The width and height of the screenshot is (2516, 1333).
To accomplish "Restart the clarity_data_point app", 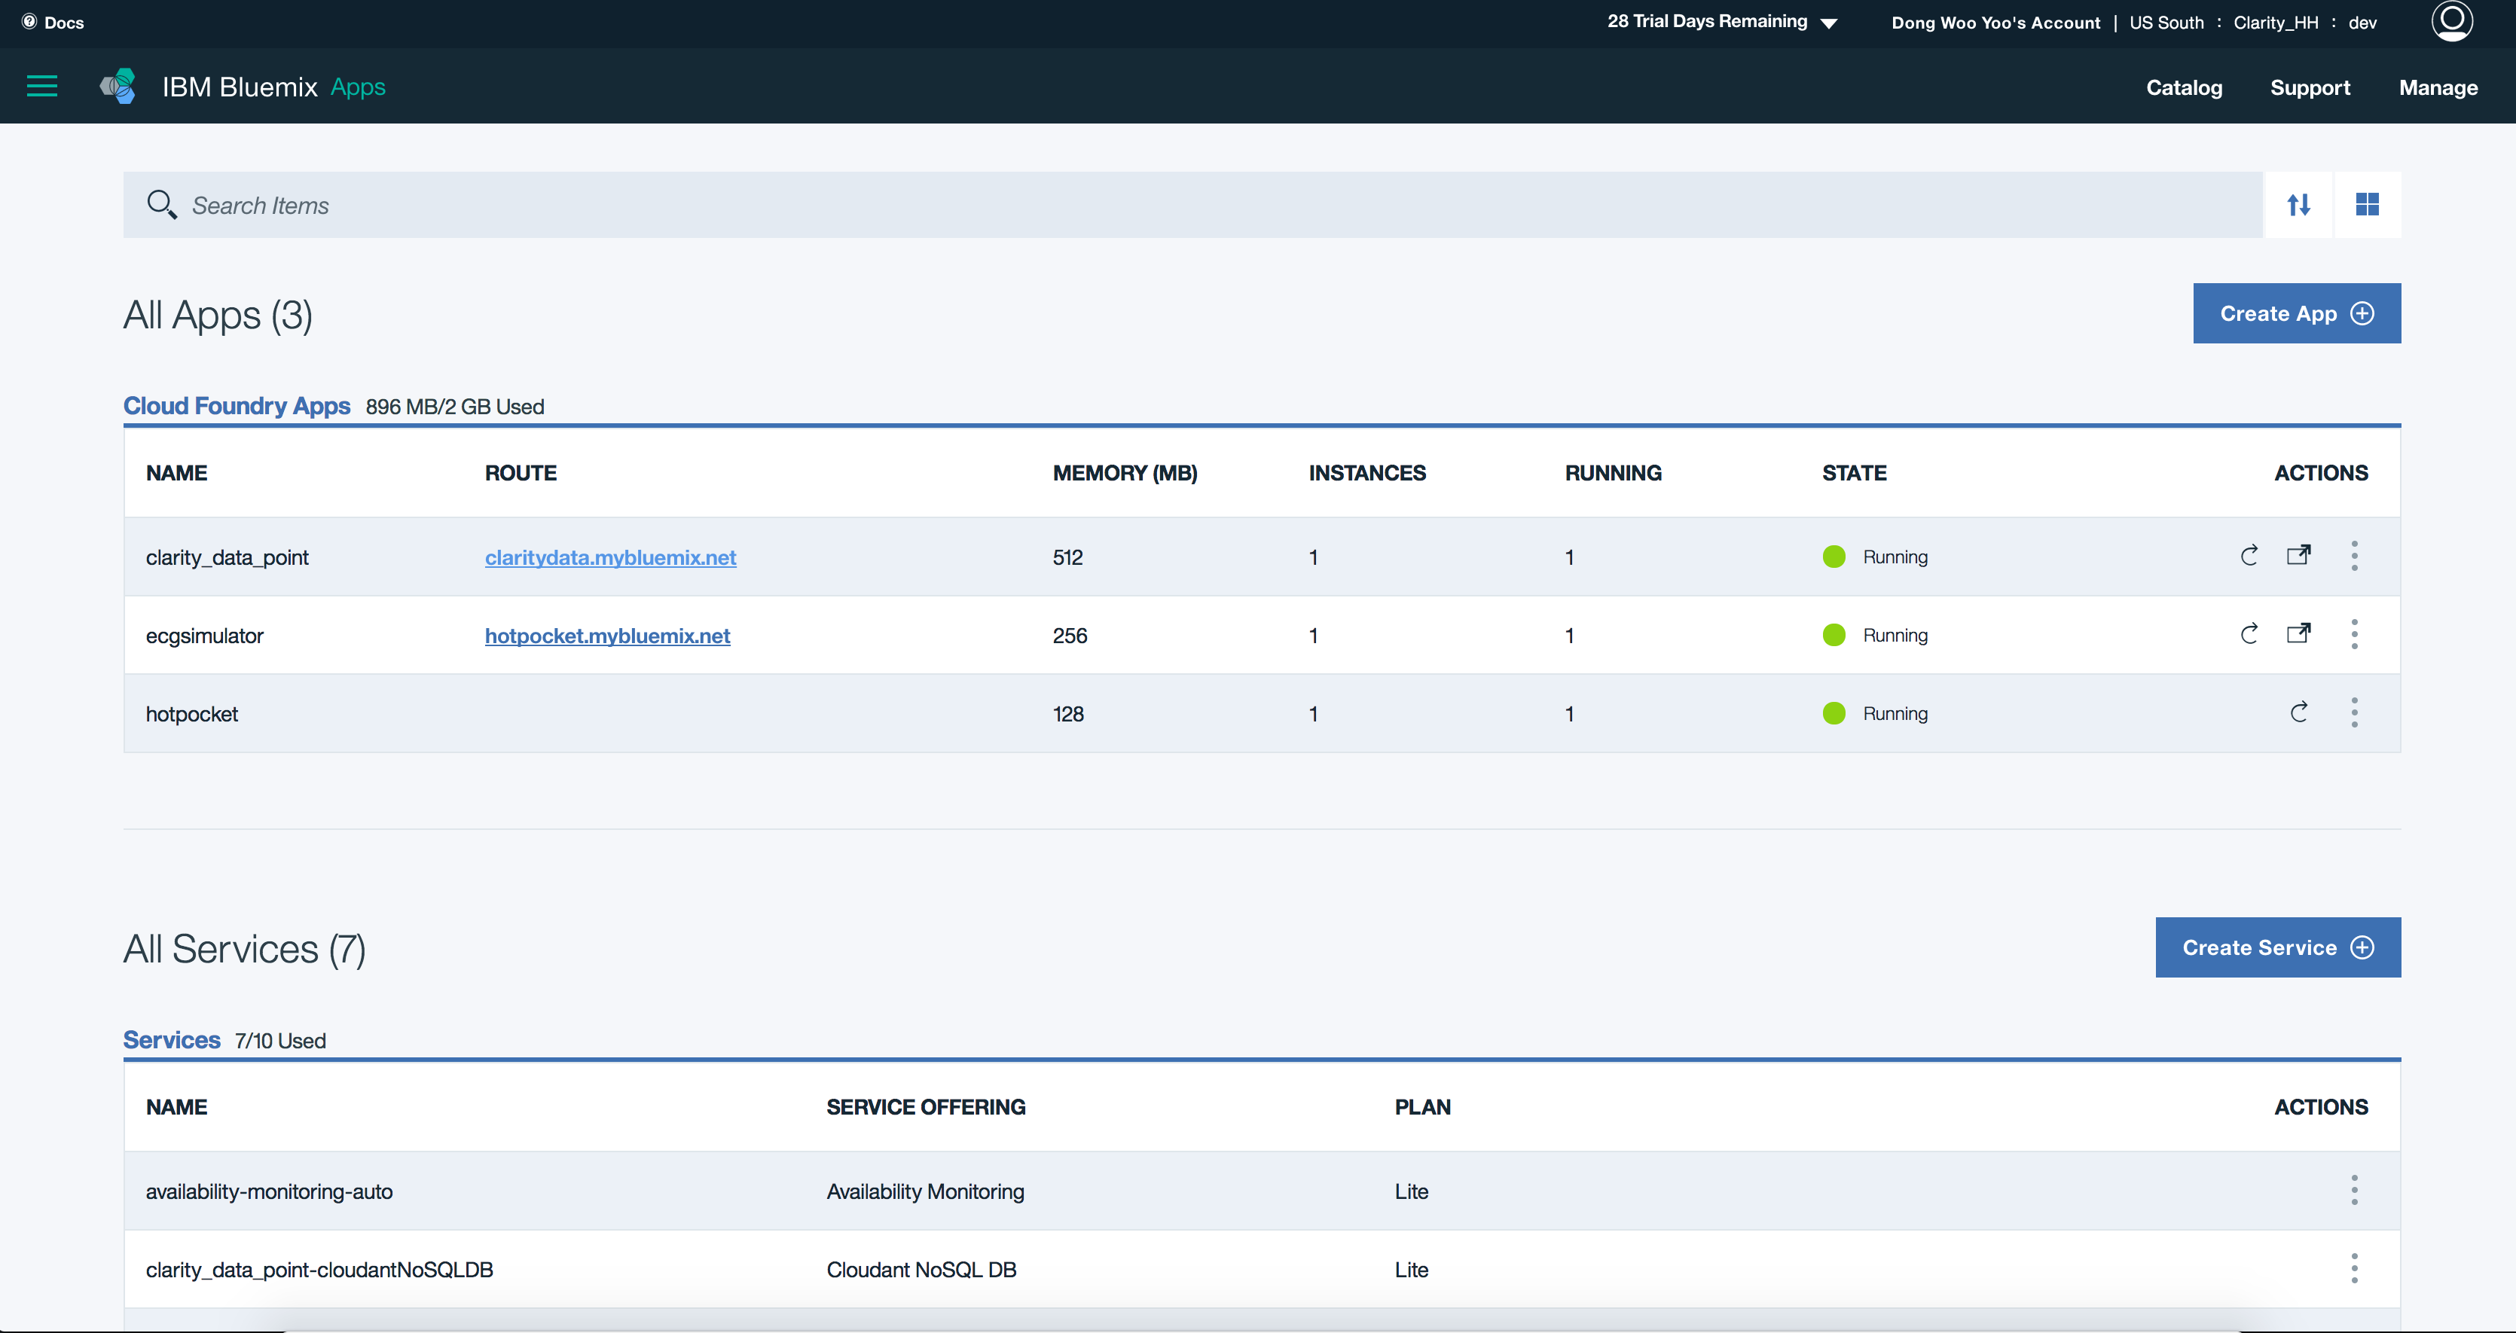I will point(2249,556).
